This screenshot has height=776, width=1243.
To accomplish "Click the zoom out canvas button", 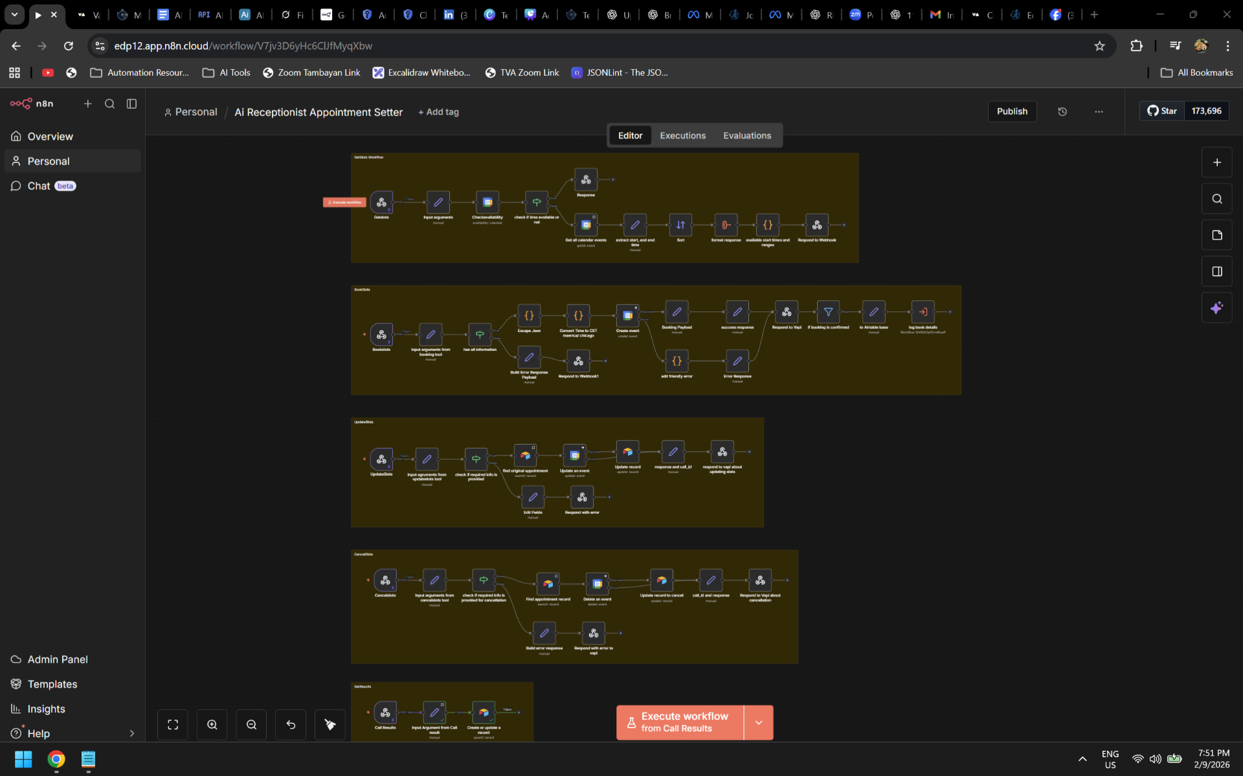I will click(251, 724).
